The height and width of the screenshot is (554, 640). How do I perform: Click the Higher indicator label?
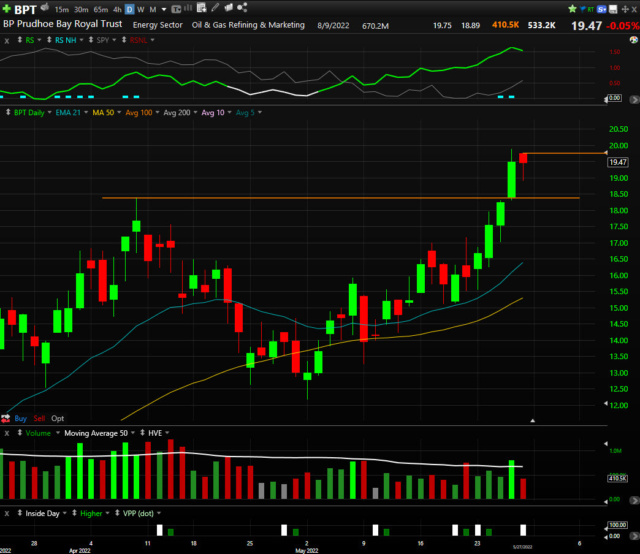click(x=91, y=513)
